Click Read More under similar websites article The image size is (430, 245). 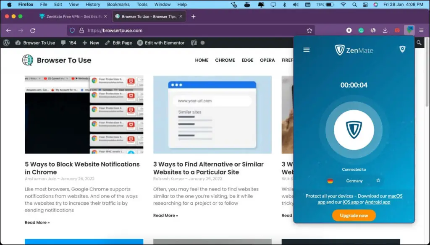[x=165, y=215]
